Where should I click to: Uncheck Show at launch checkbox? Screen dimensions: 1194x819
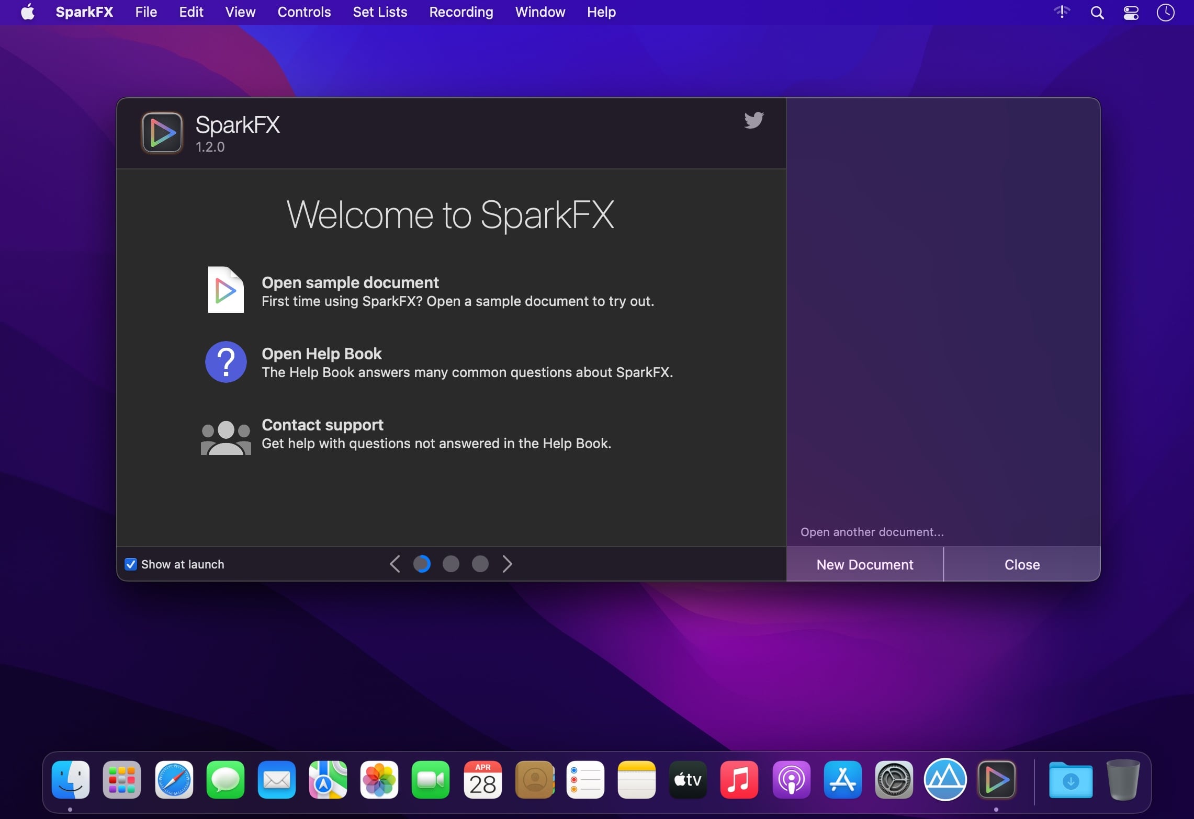131,564
